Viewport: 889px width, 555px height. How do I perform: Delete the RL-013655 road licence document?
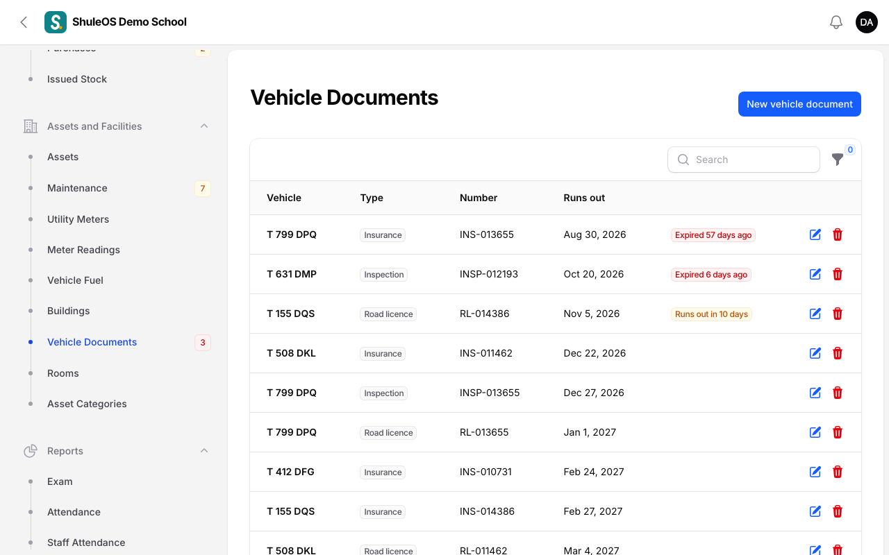[838, 432]
